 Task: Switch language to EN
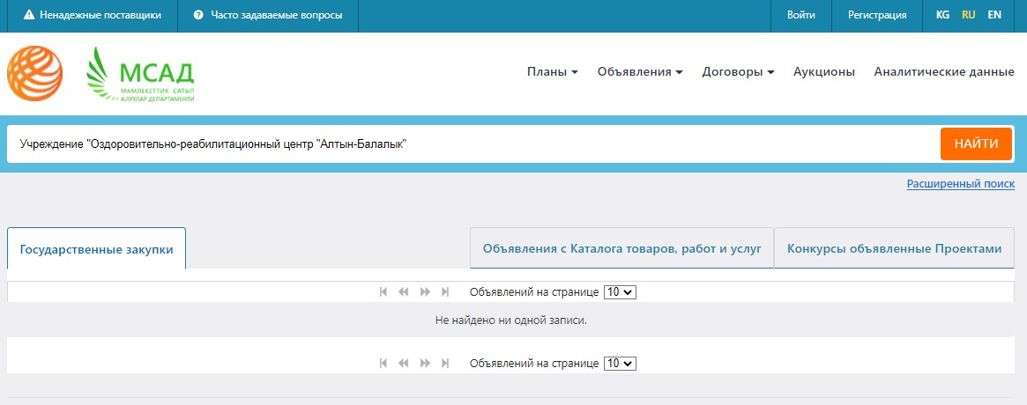[994, 15]
